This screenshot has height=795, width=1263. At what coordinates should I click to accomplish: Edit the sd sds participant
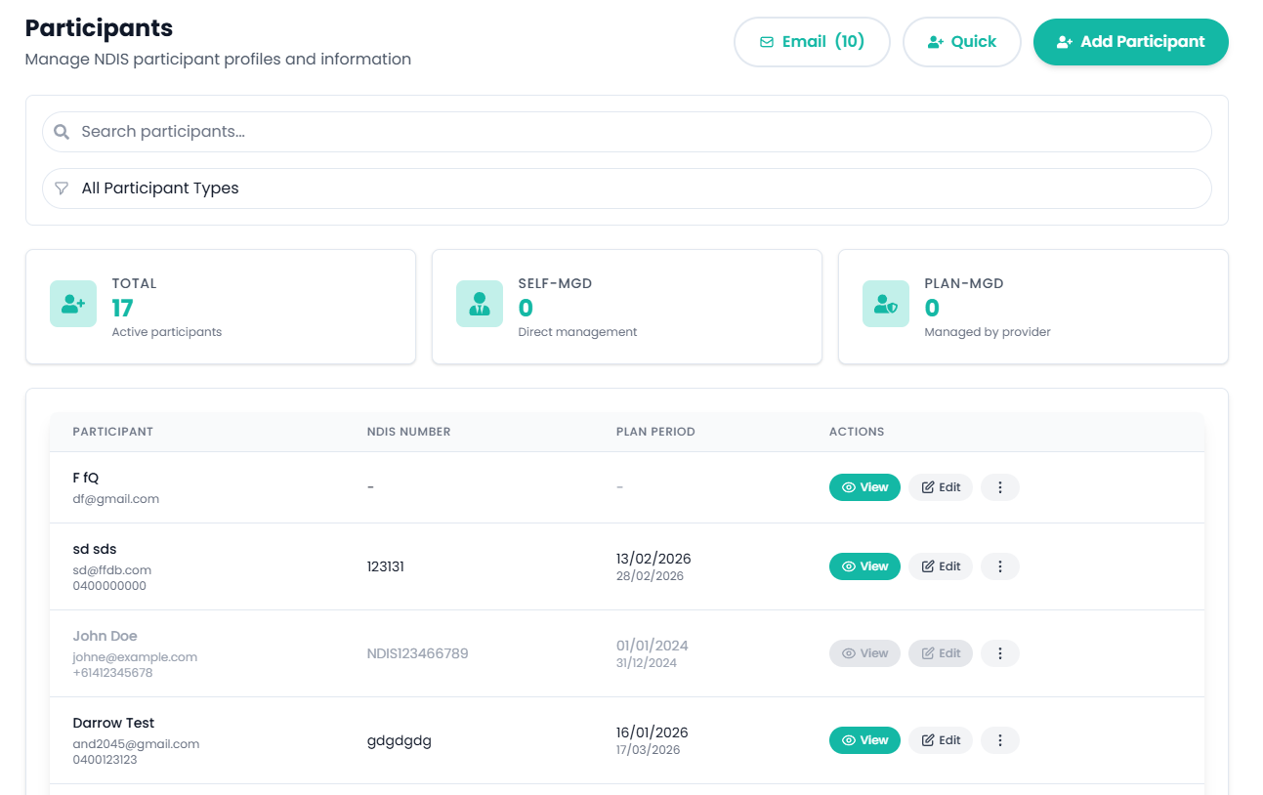[x=940, y=566]
